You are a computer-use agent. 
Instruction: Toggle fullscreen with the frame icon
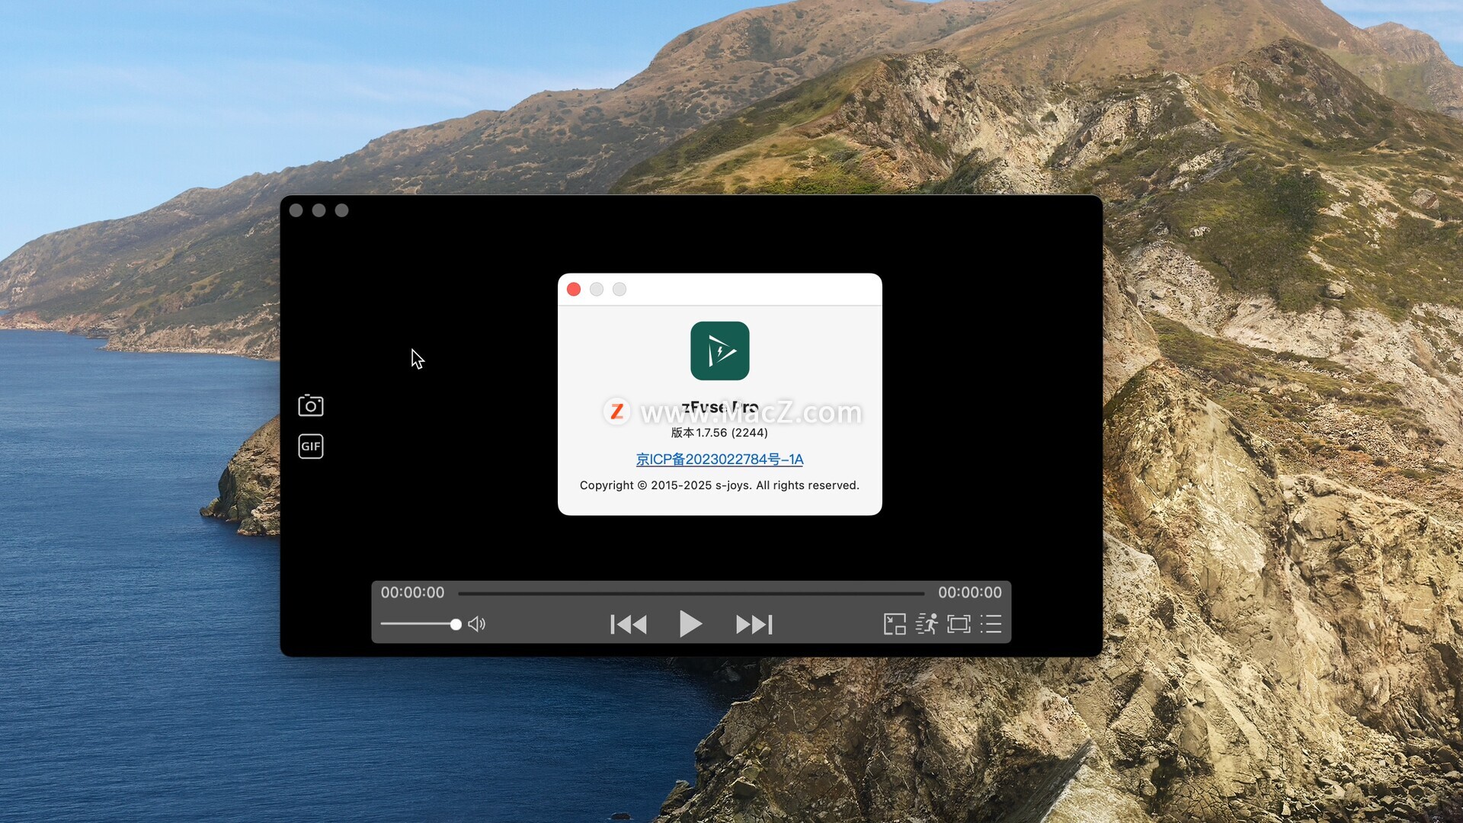(x=959, y=624)
